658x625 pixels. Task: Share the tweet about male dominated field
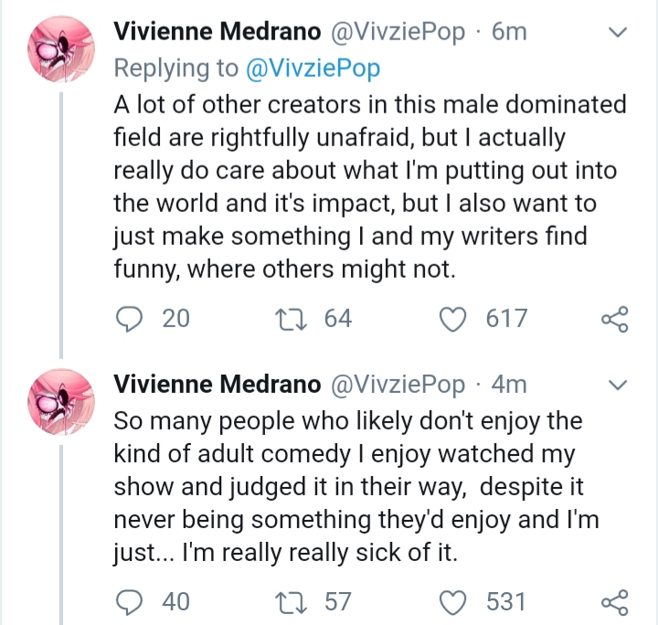click(x=614, y=319)
